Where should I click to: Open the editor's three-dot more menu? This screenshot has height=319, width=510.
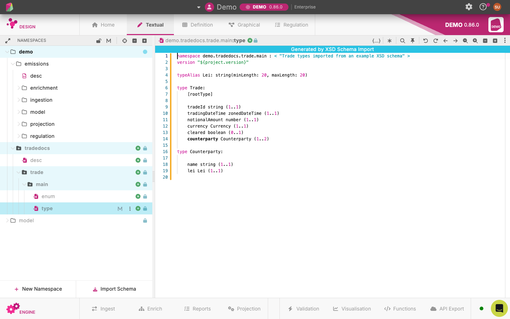click(505, 41)
